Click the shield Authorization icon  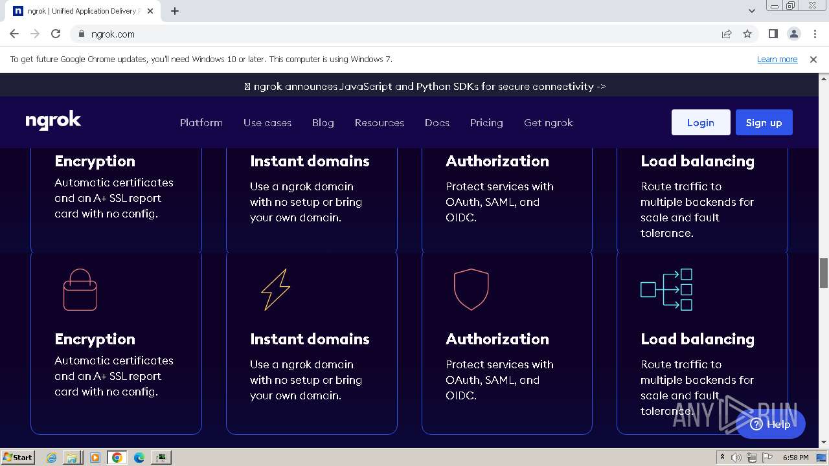pyautogui.click(x=471, y=289)
